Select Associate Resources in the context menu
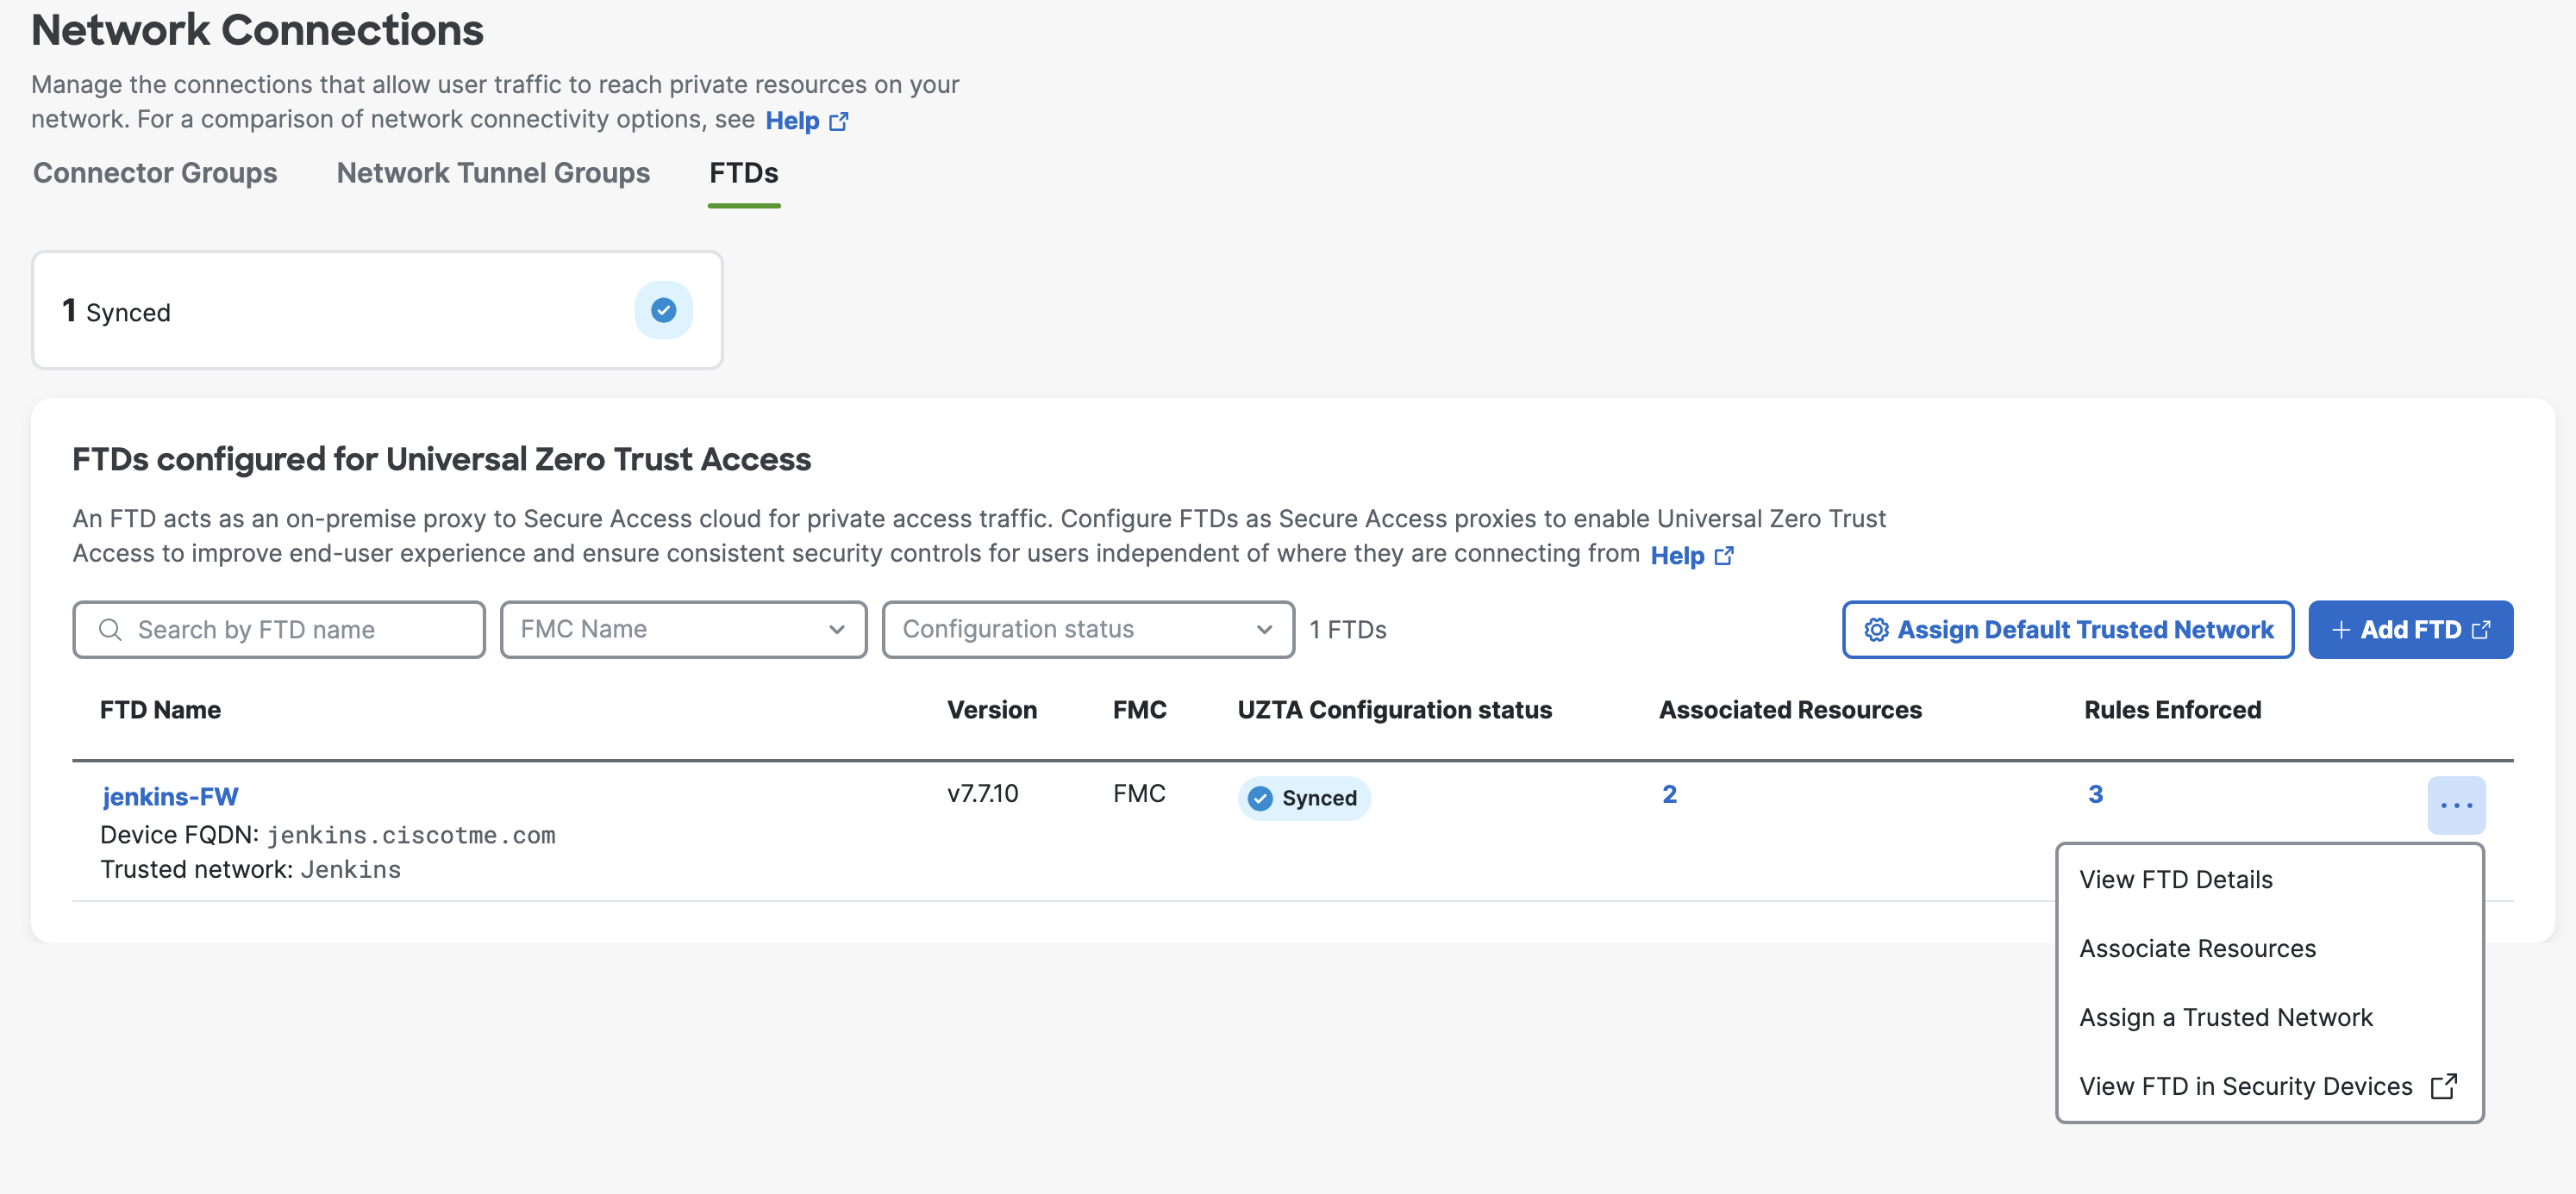2576x1194 pixels. (2197, 948)
